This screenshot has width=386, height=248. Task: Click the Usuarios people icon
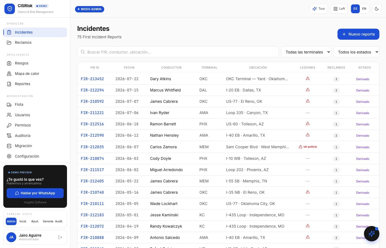click(9, 115)
